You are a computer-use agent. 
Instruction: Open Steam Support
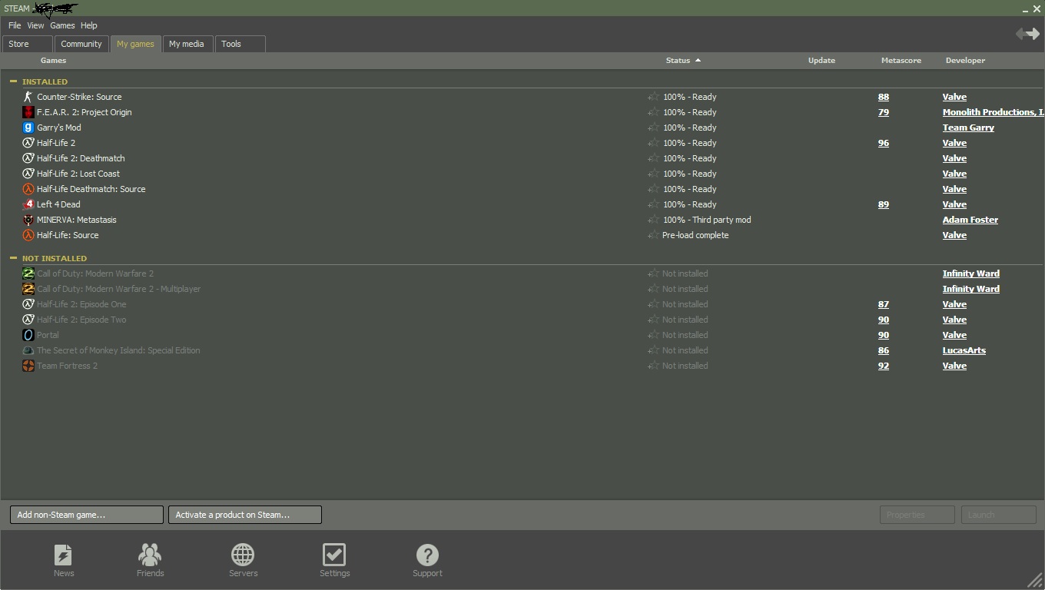pyautogui.click(x=427, y=560)
